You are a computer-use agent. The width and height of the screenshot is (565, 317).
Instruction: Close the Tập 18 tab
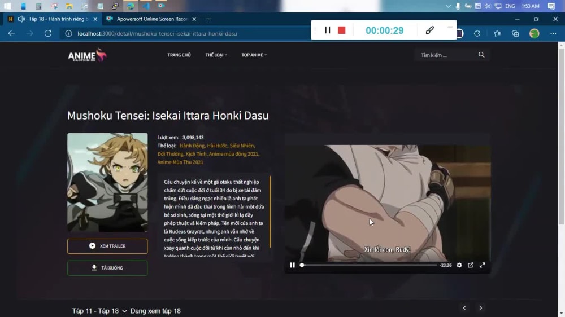point(95,19)
